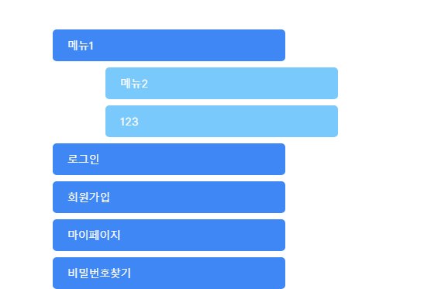
Task: Click the 메뉴2 text label
Action: pyautogui.click(x=134, y=83)
